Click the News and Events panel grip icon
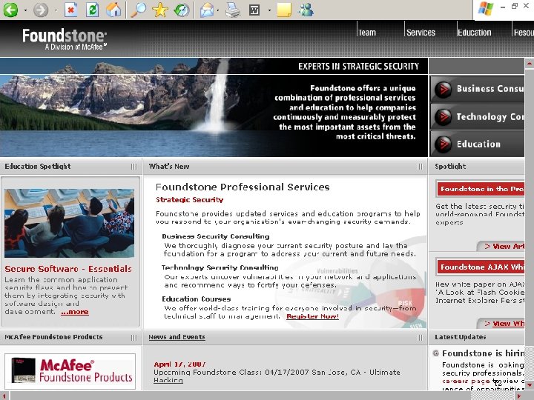534x400 pixels. coord(421,338)
